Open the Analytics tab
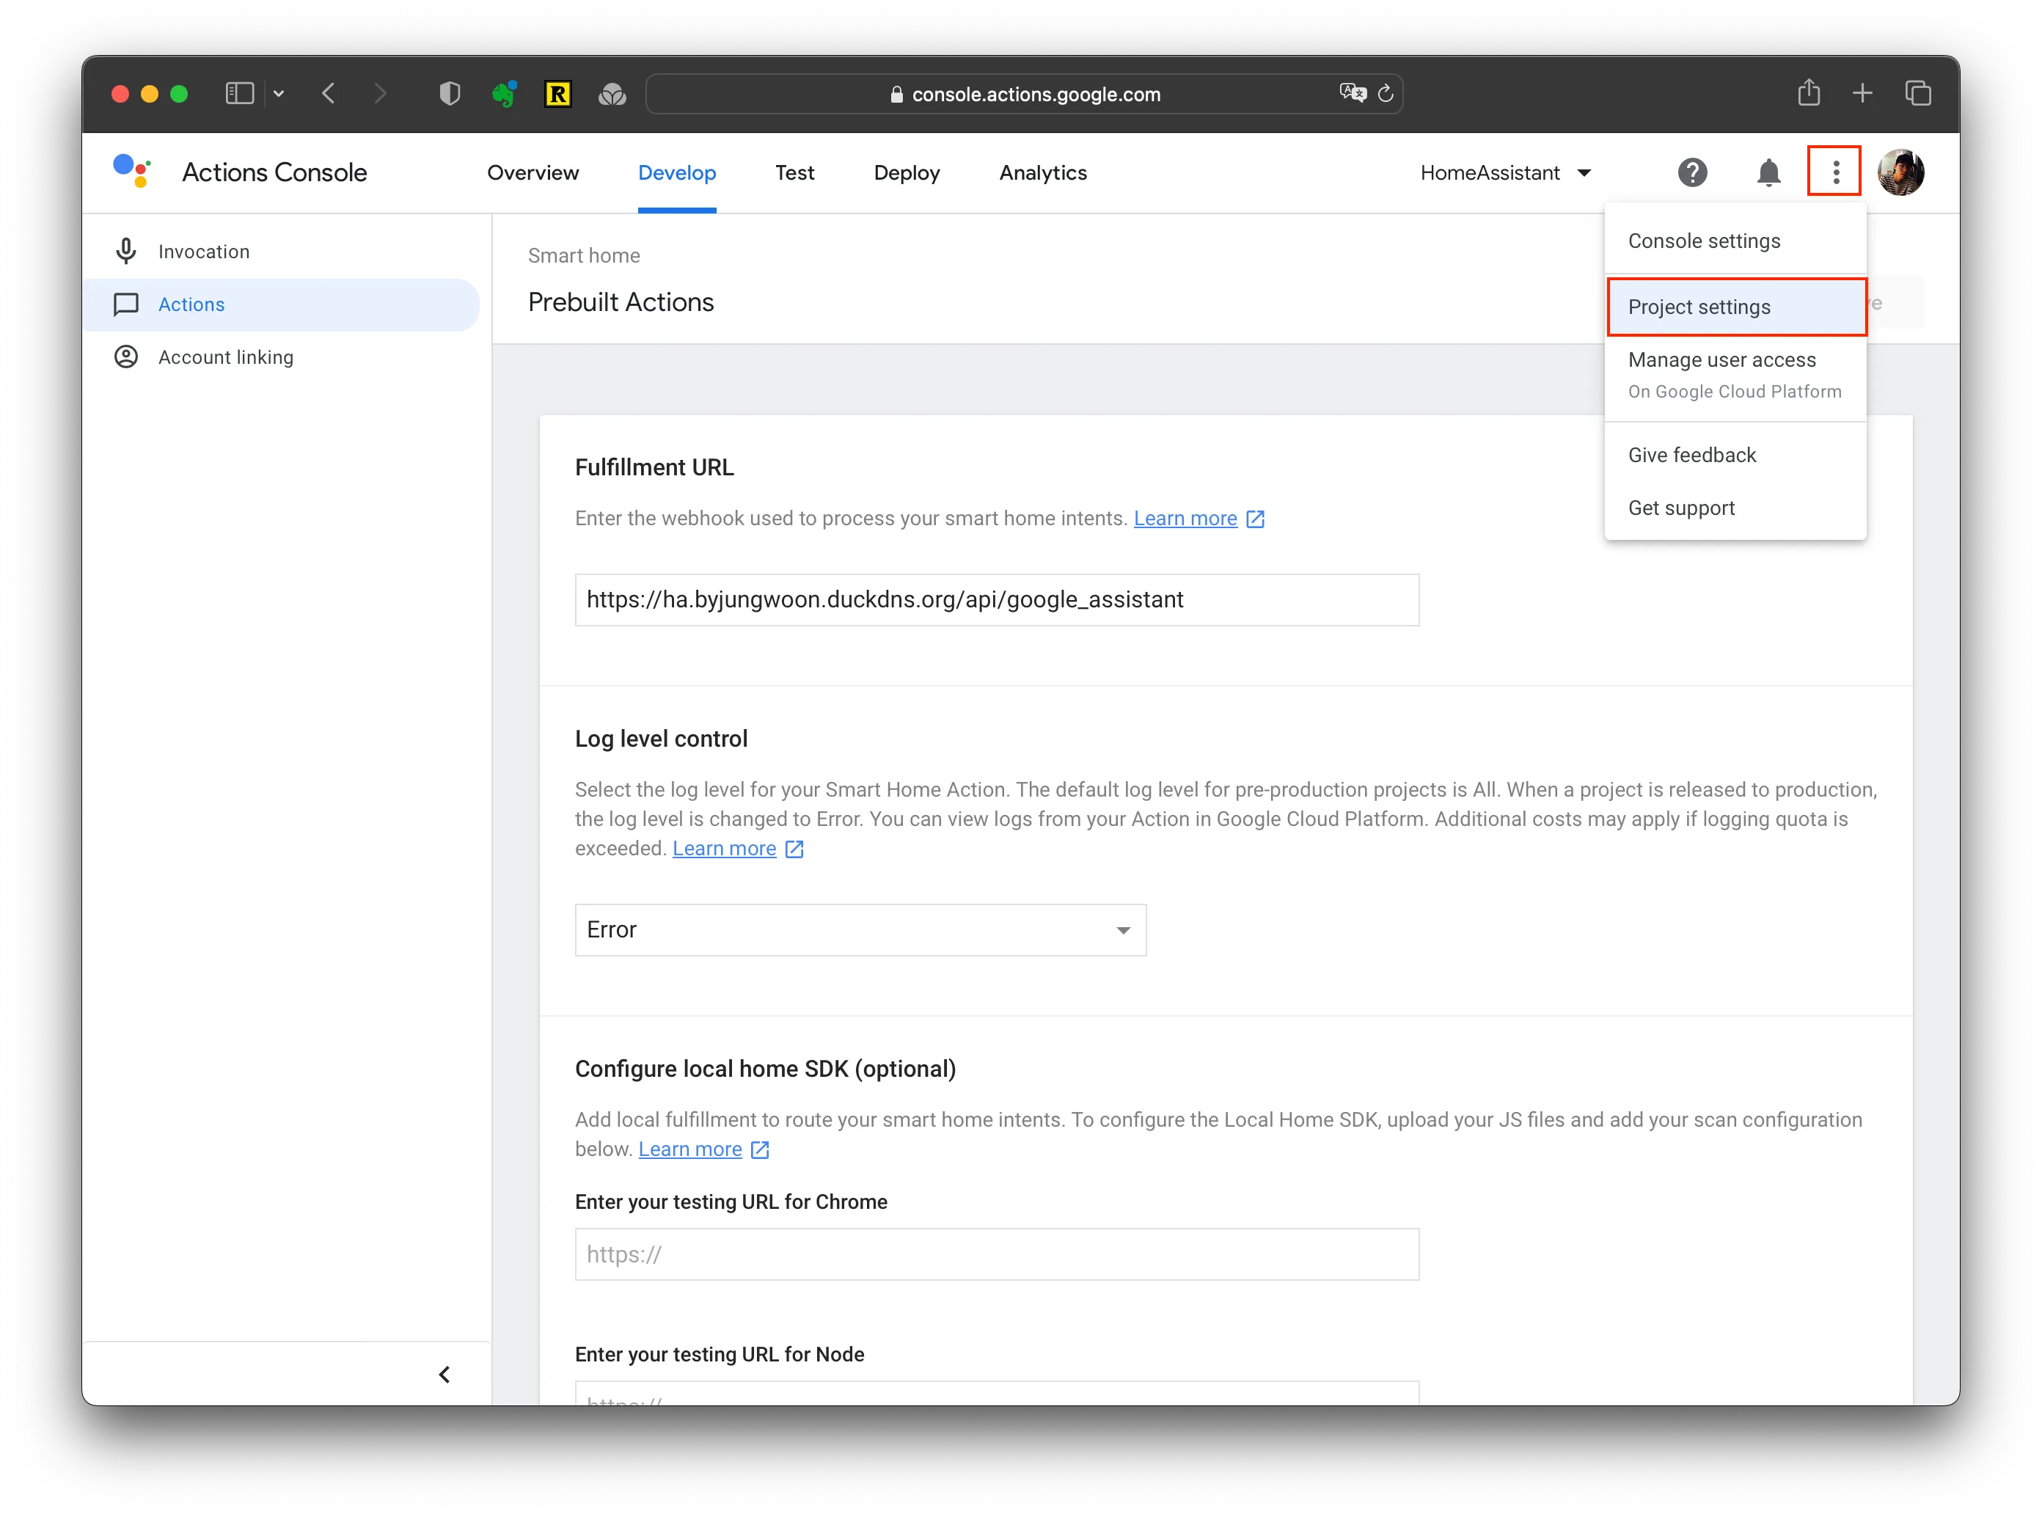 click(1042, 172)
